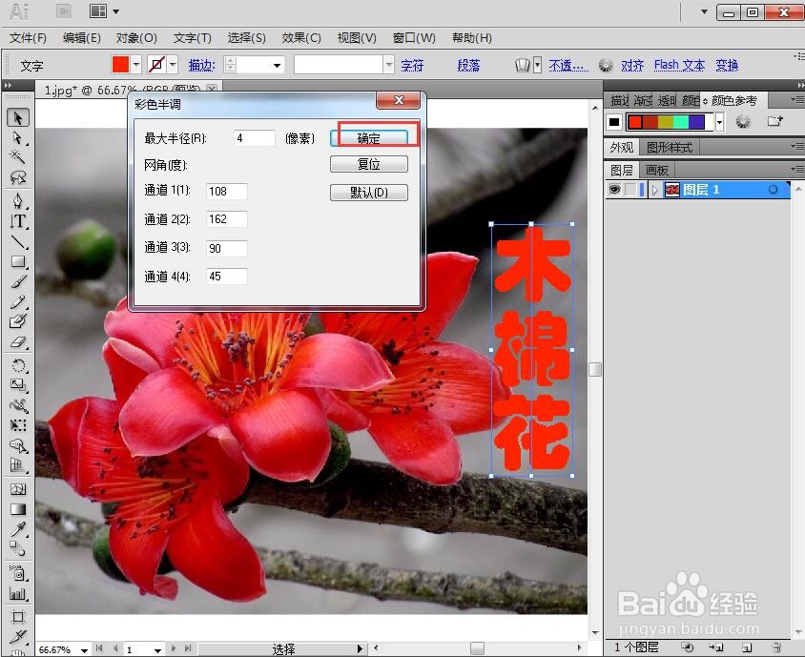Select the Pen tool
The height and width of the screenshot is (657, 805).
pos(18,200)
